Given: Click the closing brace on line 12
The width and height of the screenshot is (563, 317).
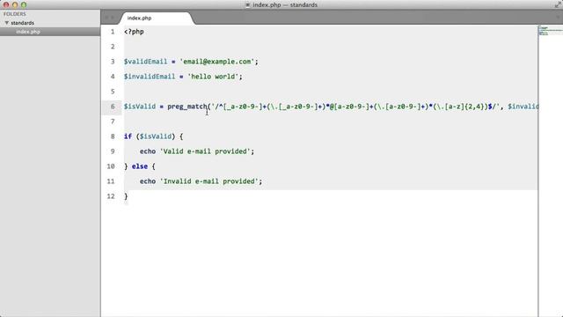Looking at the screenshot, I should [x=126, y=196].
